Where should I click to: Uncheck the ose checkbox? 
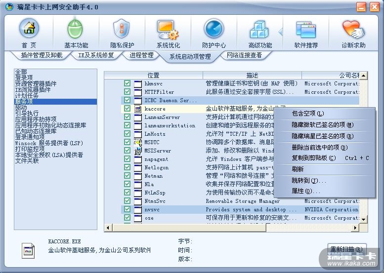(x=127, y=218)
